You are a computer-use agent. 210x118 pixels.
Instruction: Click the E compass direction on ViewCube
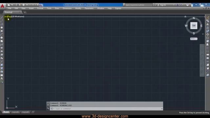[x=201, y=26]
